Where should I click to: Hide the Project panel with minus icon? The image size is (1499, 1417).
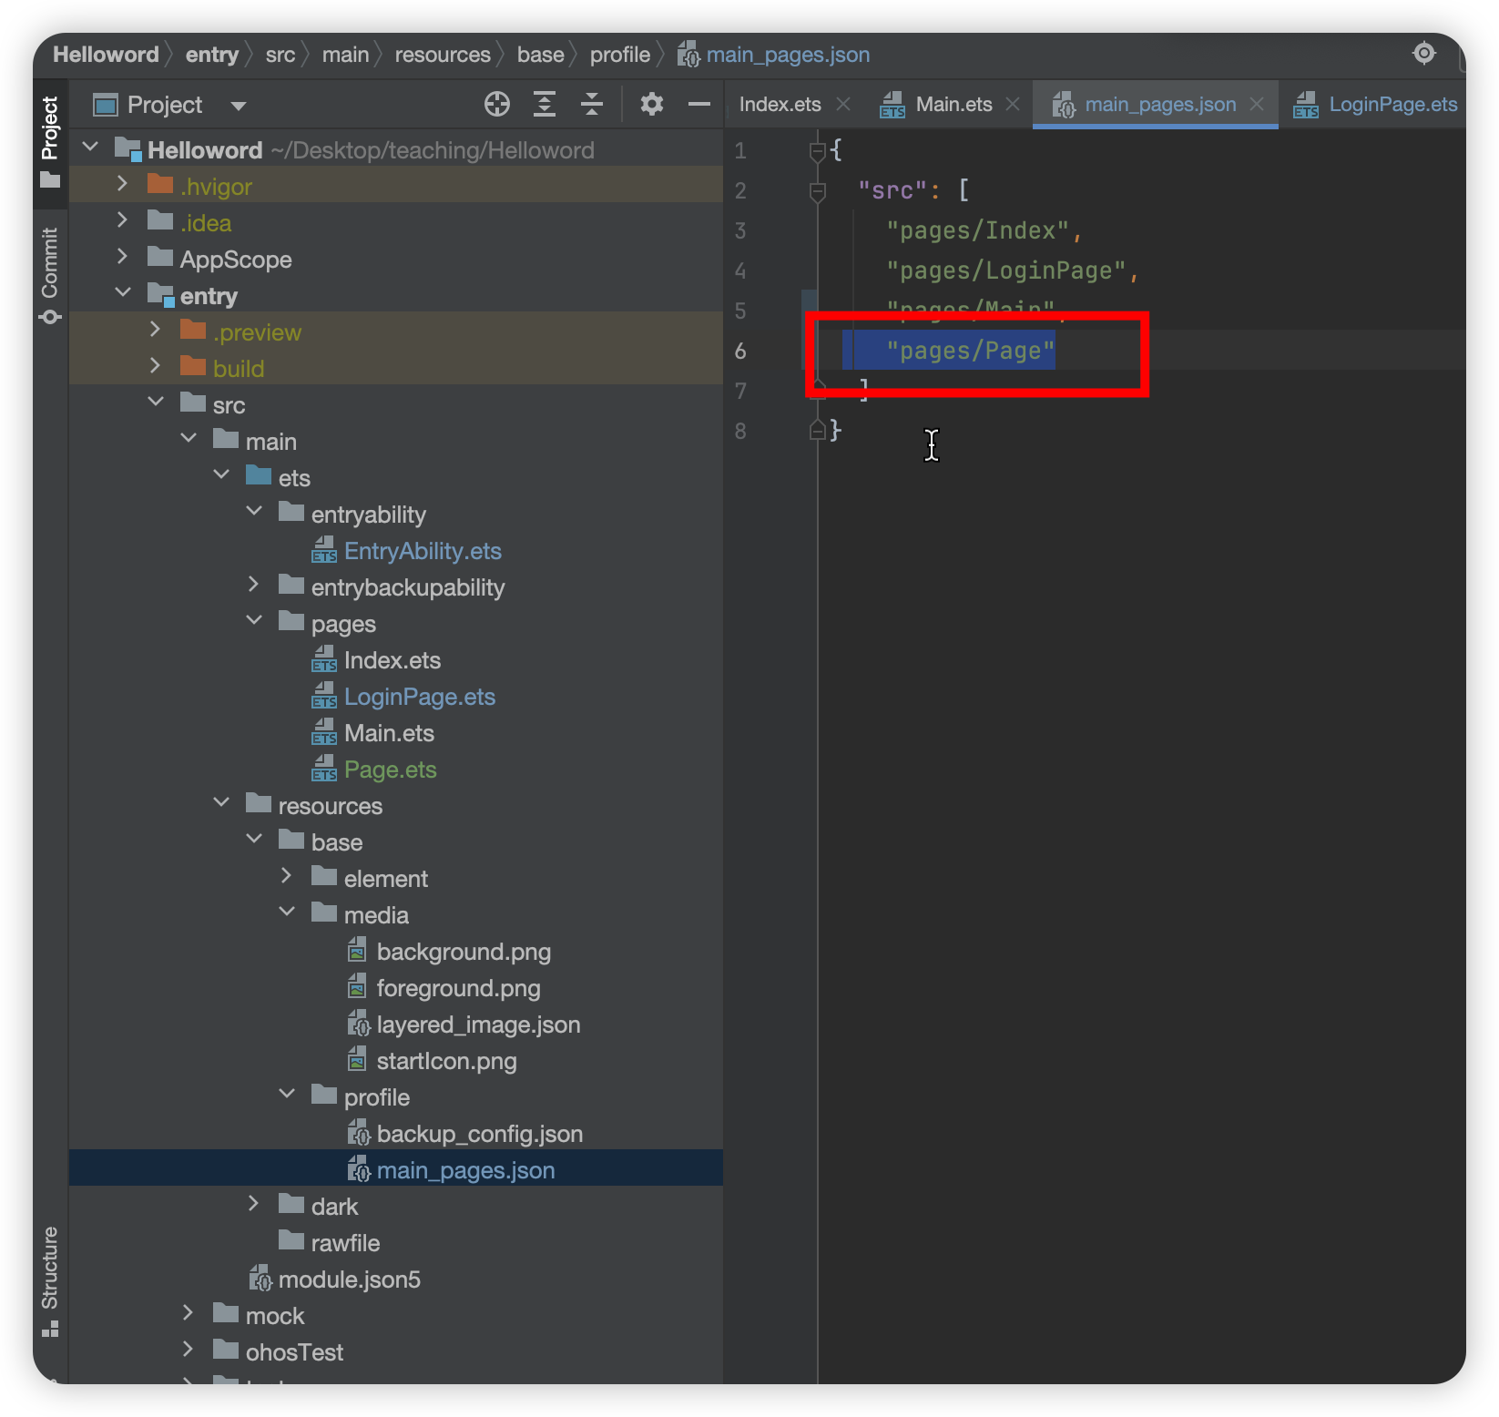click(699, 105)
